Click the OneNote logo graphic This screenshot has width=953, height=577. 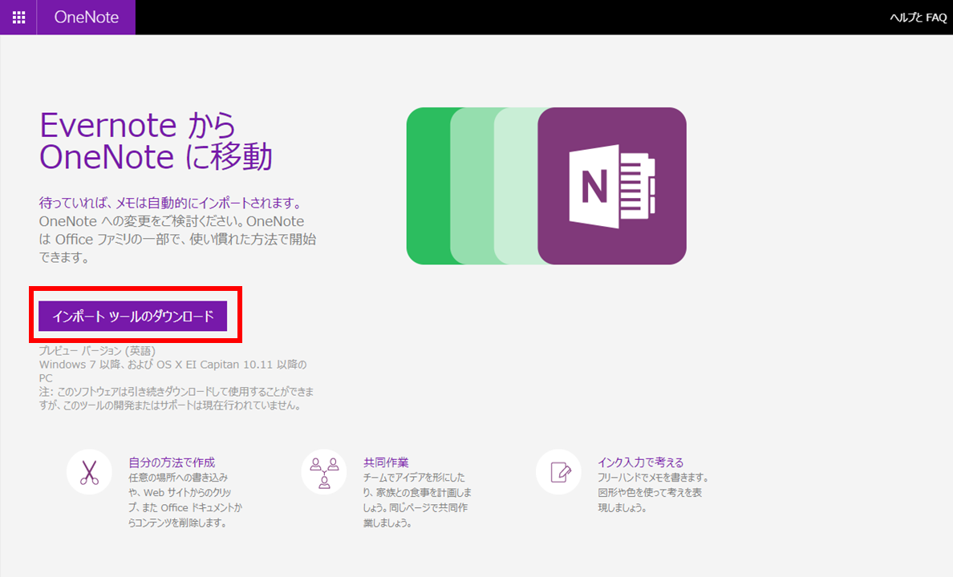tap(612, 186)
